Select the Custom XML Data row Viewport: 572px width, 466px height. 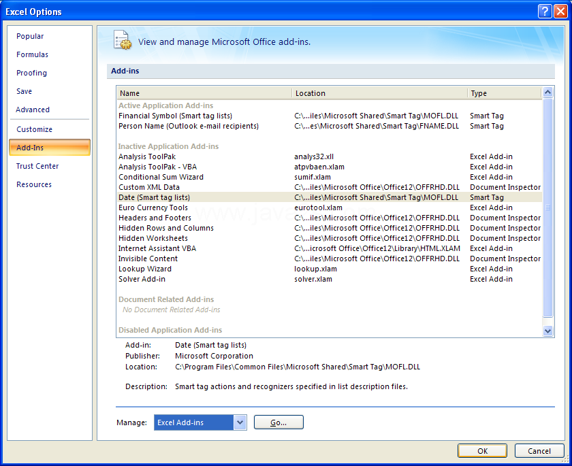(x=330, y=187)
